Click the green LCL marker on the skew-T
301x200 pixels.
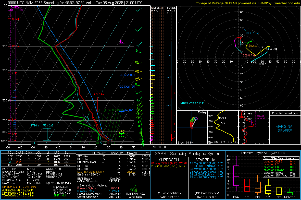coord(121,136)
